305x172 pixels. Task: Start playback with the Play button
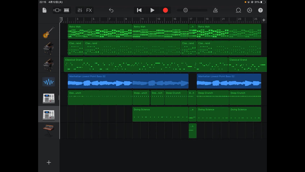point(152,10)
